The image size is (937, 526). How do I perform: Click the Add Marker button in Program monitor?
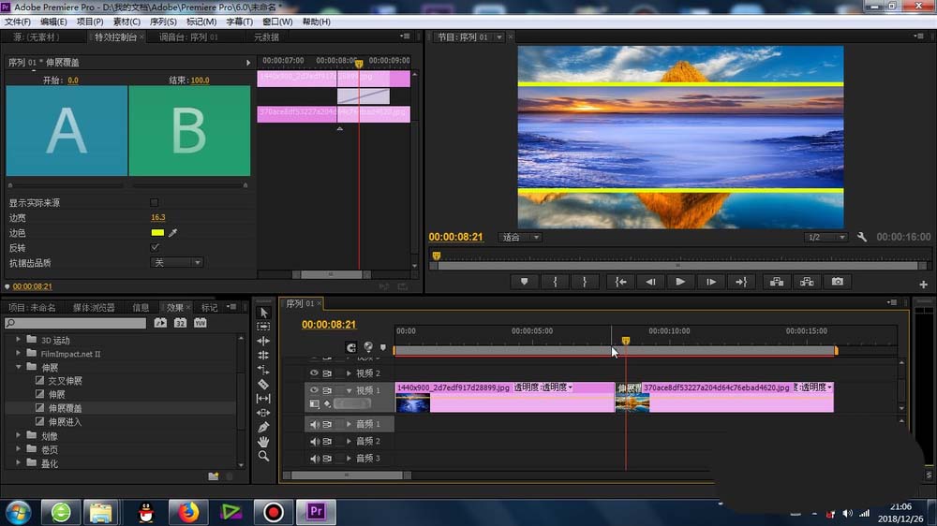click(524, 282)
